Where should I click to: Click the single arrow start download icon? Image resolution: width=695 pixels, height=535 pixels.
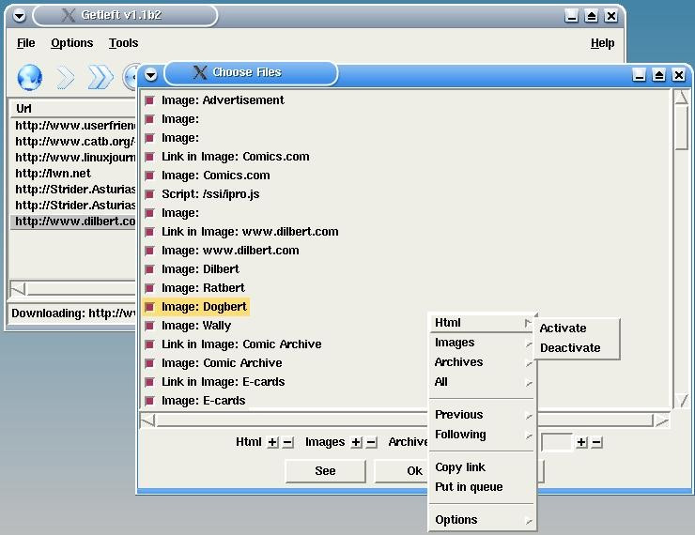click(x=65, y=78)
